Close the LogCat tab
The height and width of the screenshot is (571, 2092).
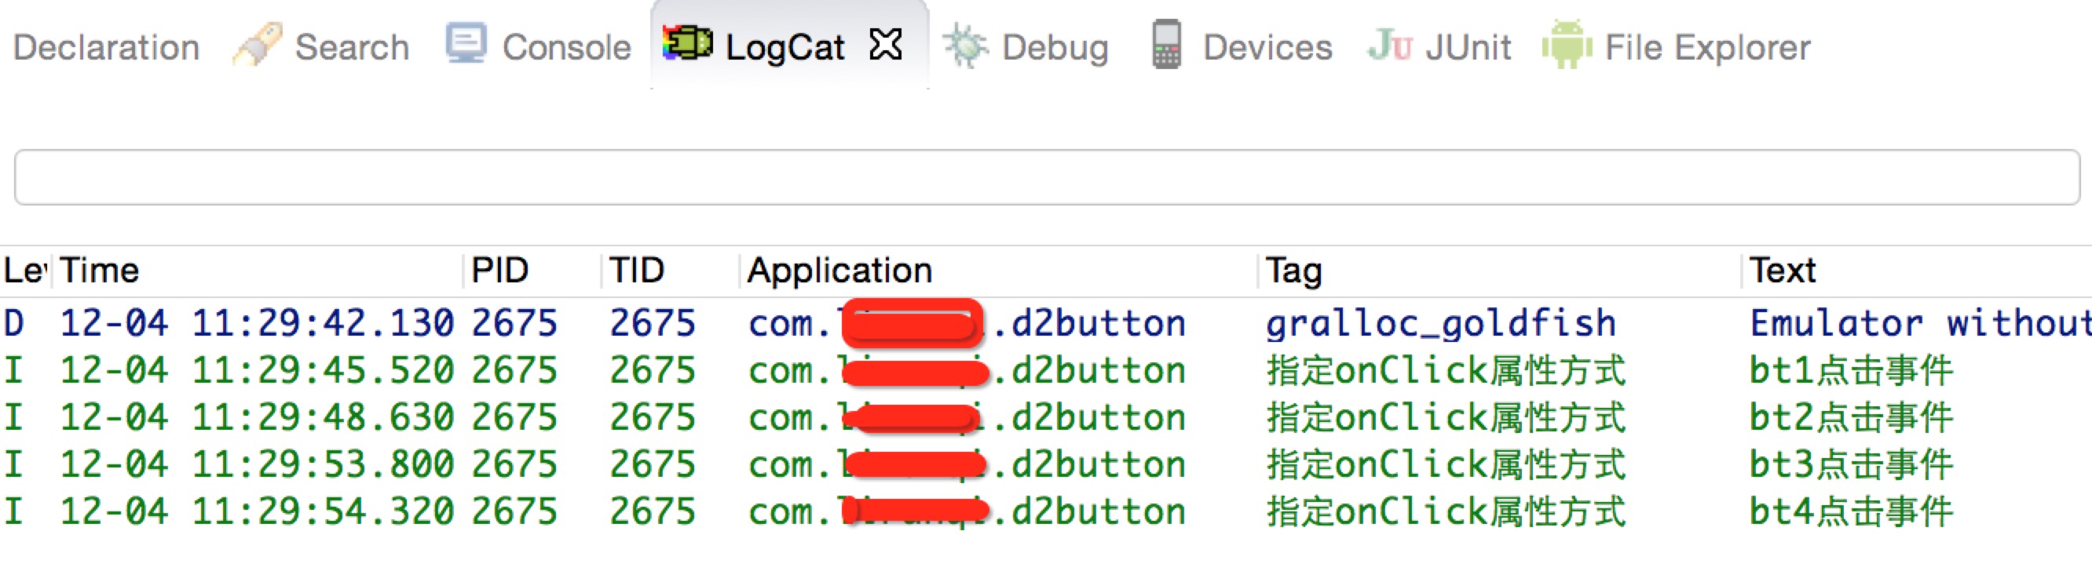[885, 45]
